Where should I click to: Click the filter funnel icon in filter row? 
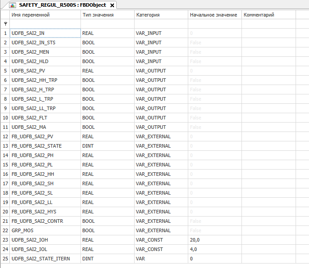[5, 24]
